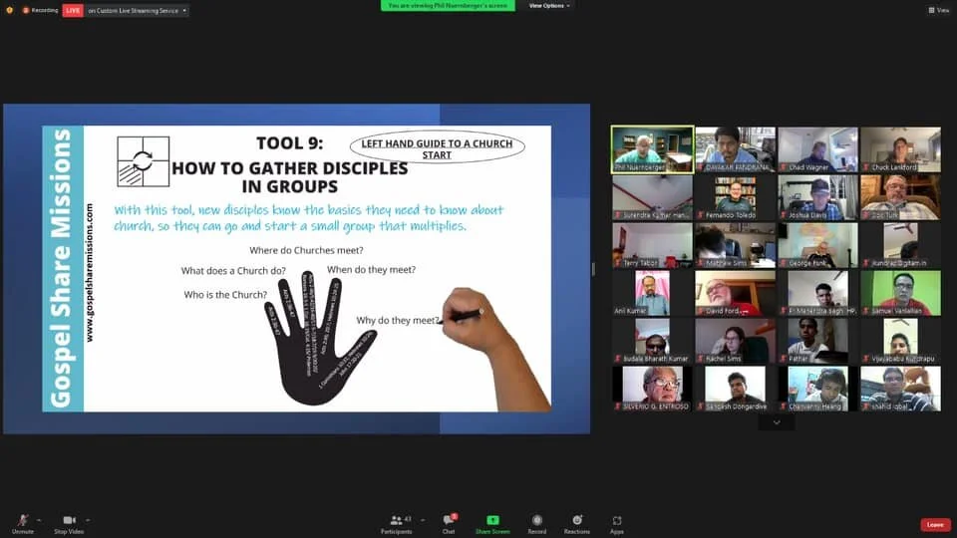Click the Stop Video camera icon
The height and width of the screenshot is (538, 957).
[x=69, y=520]
